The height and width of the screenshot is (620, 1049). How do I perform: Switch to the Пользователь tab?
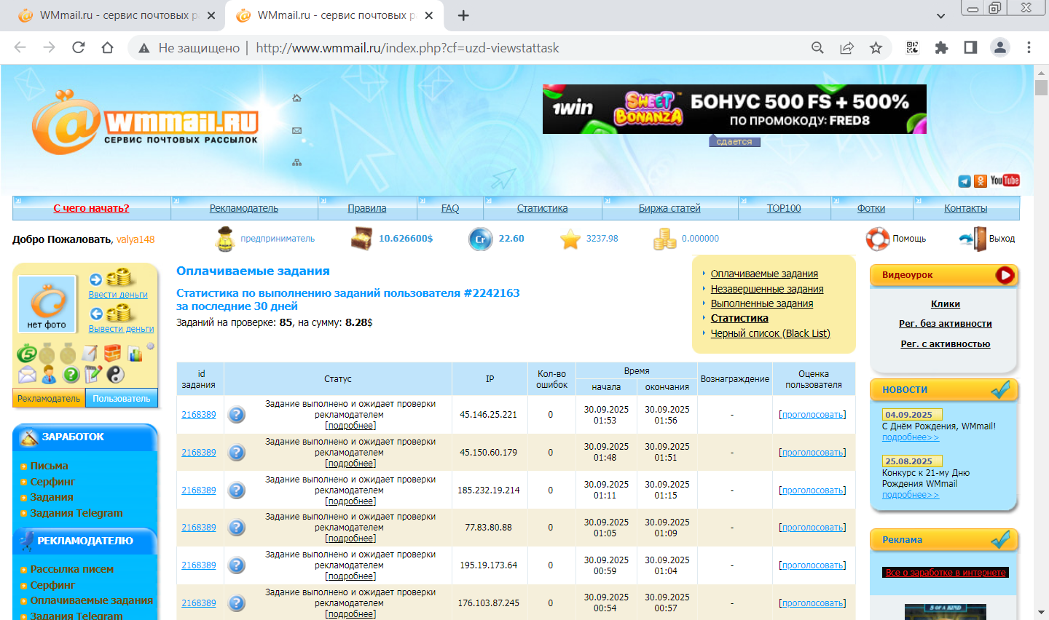pos(121,399)
